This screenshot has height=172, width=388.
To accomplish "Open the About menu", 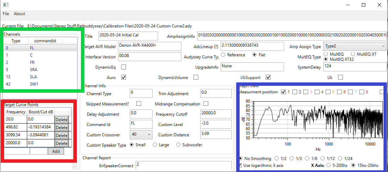I will (x=19, y=14).
